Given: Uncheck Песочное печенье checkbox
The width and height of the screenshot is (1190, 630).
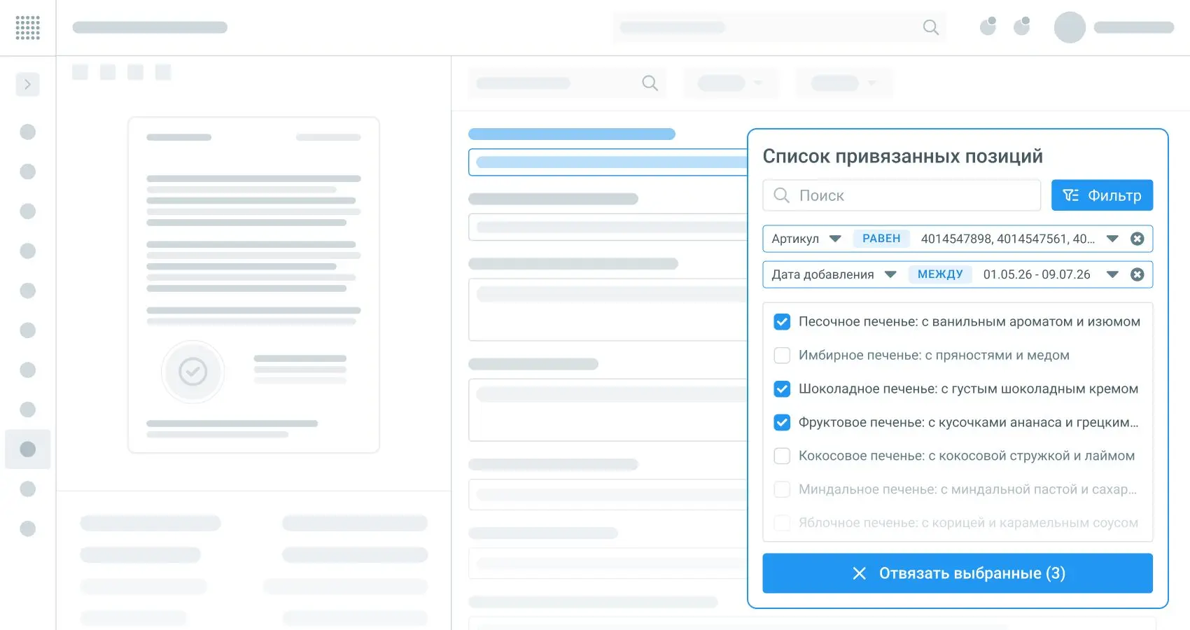Looking at the screenshot, I should (782, 322).
